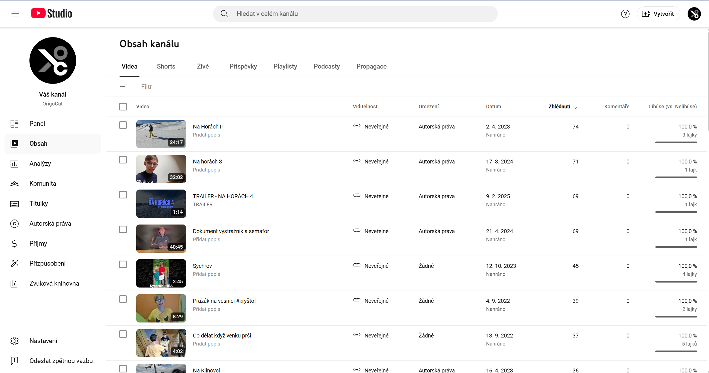Switch to the Playlisty tab
This screenshot has width=709, height=373.
point(285,66)
